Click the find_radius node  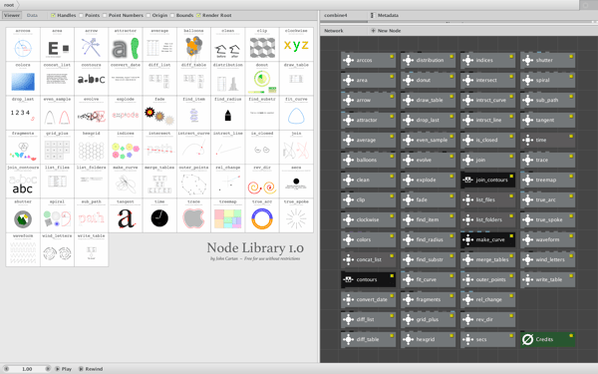[x=428, y=239]
